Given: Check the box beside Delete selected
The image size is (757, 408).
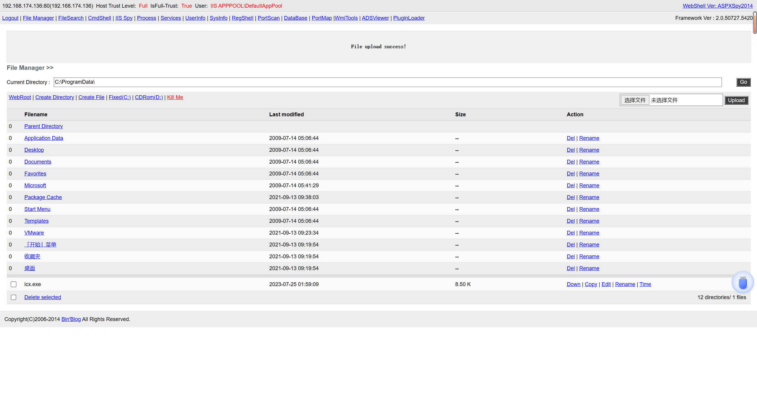Looking at the screenshot, I should [x=14, y=297].
